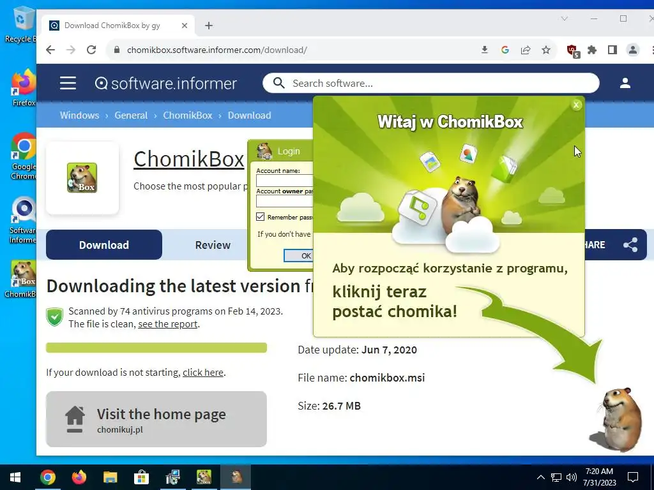Click the Chrome forward arrow
The height and width of the screenshot is (490, 654).
pos(71,50)
